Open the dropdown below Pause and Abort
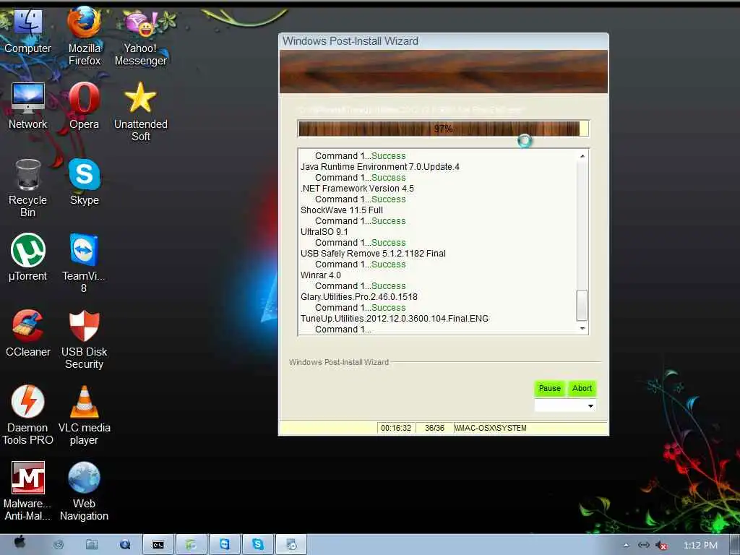This screenshot has height=555, width=740. (x=565, y=405)
